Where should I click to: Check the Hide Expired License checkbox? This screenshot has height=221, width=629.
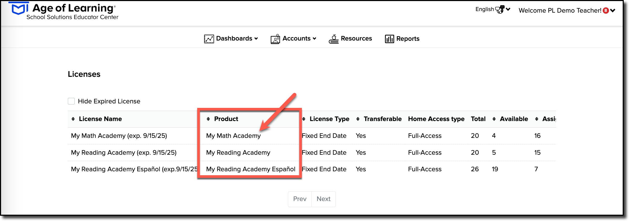pyautogui.click(x=71, y=101)
